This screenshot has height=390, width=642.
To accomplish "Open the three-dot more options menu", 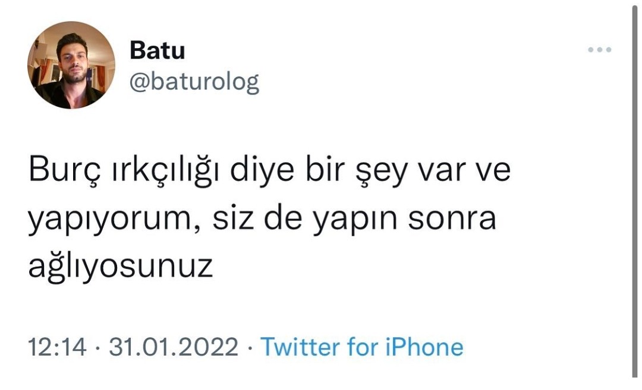I will point(599,49).
